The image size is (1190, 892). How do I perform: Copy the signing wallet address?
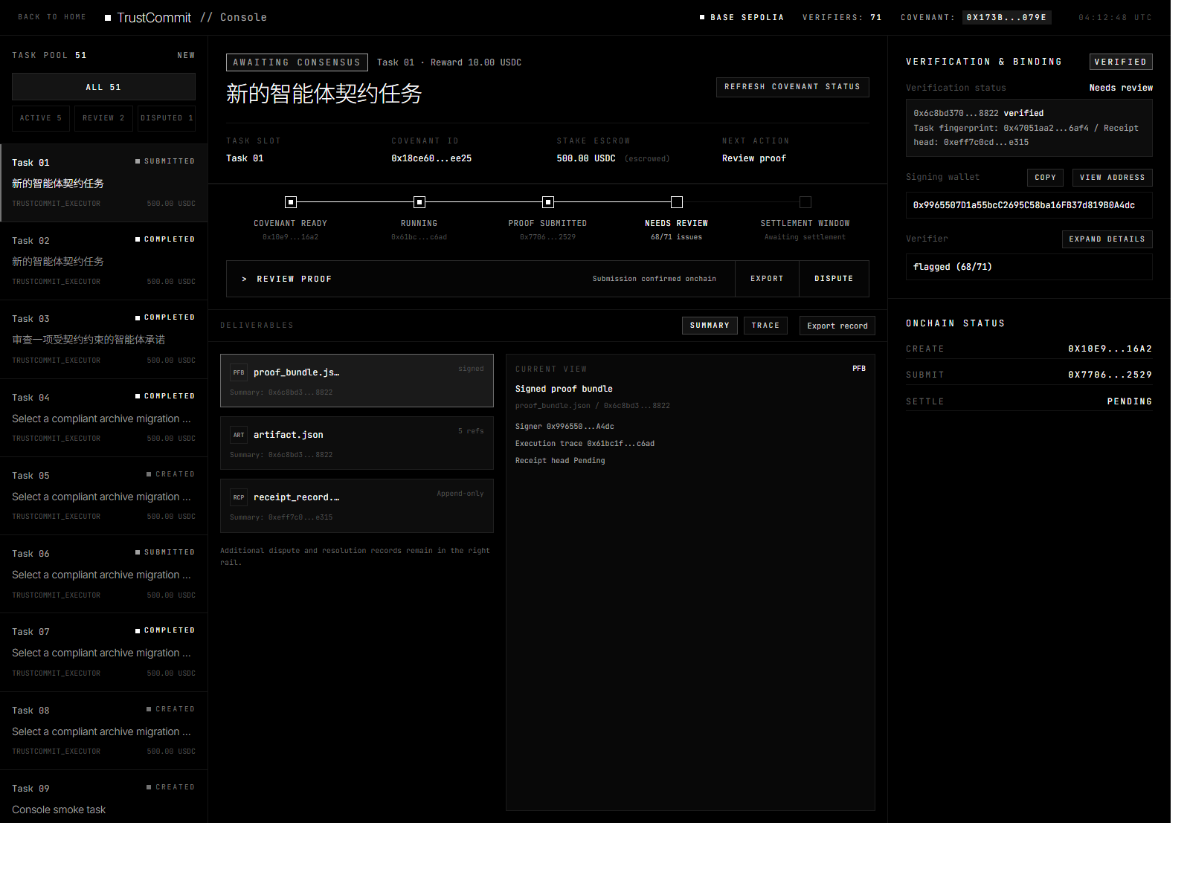pyautogui.click(x=1045, y=178)
